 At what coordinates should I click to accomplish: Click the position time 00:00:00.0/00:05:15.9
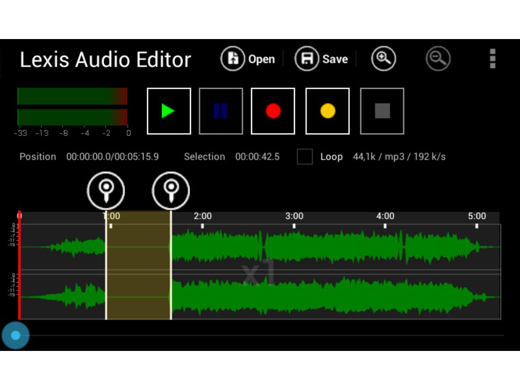(112, 157)
